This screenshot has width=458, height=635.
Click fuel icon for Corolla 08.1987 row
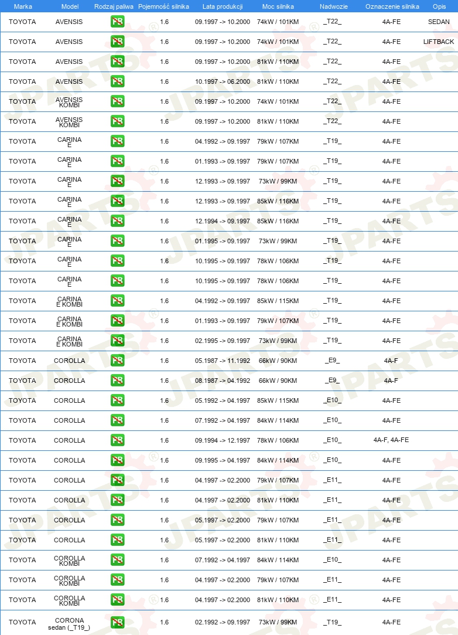point(117,381)
